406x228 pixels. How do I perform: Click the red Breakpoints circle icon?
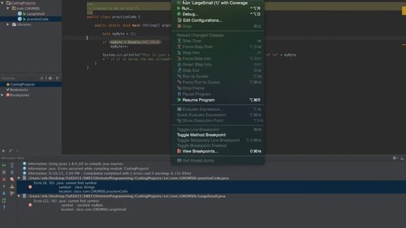8,95
